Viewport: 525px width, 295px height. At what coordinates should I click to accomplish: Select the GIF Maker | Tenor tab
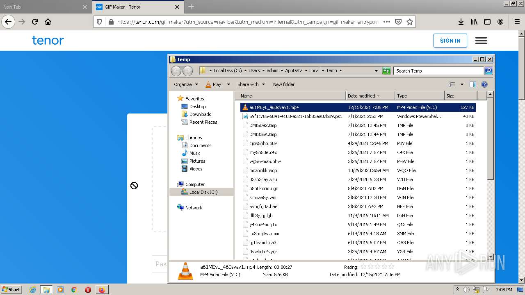click(x=137, y=7)
